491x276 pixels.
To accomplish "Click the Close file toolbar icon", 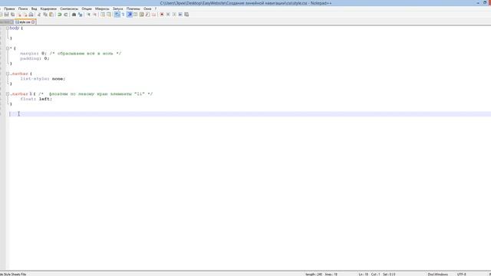I will (x=19, y=15).
